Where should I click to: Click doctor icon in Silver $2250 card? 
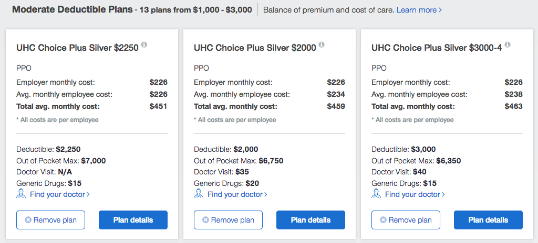[x=21, y=194]
